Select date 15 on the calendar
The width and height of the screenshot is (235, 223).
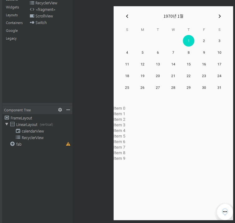pyautogui.click(x=189, y=64)
